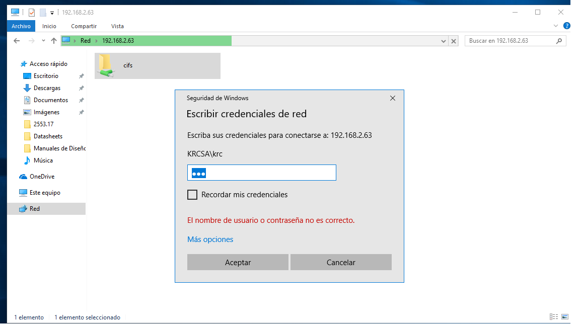Open Descargas in the sidebar
This screenshot has width=580, height=326.
47,88
